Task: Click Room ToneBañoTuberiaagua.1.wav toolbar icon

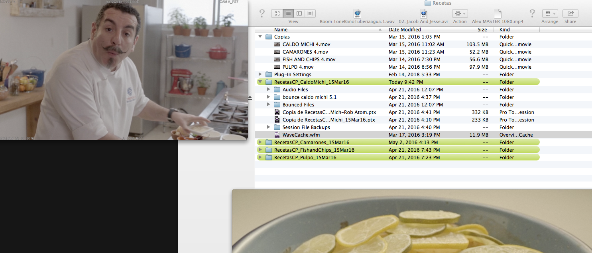Action: [358, 14]
